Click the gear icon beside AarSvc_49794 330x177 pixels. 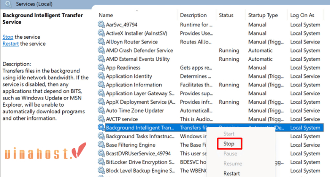101,25
